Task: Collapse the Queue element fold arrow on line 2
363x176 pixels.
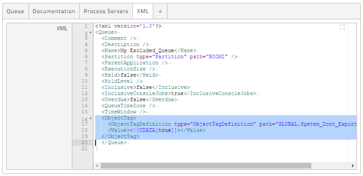Action: [90, 33]
